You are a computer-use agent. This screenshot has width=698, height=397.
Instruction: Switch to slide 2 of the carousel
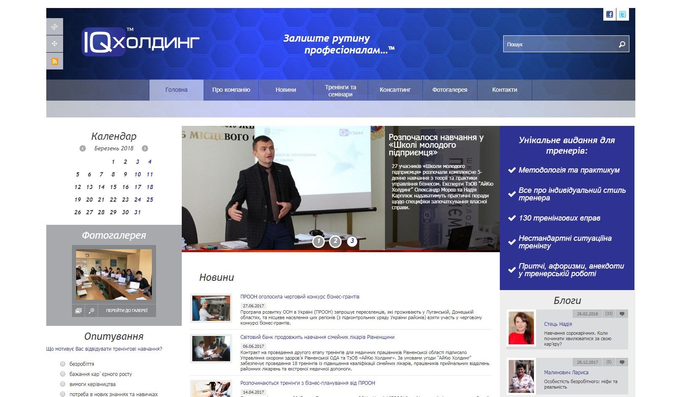(x=335, y=242)
